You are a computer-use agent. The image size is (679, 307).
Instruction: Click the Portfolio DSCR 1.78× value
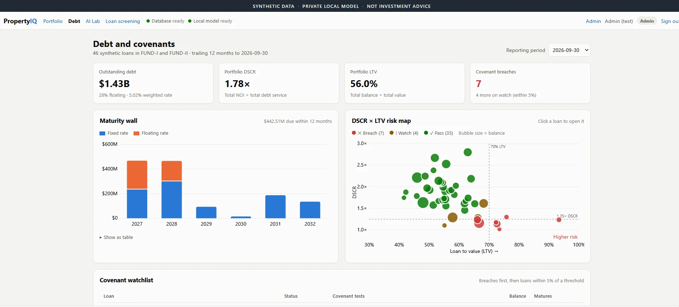[237, 84]
